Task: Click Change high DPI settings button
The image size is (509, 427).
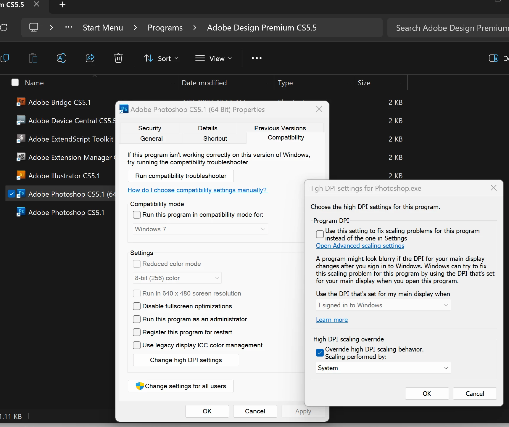Action: click(186, 360)
